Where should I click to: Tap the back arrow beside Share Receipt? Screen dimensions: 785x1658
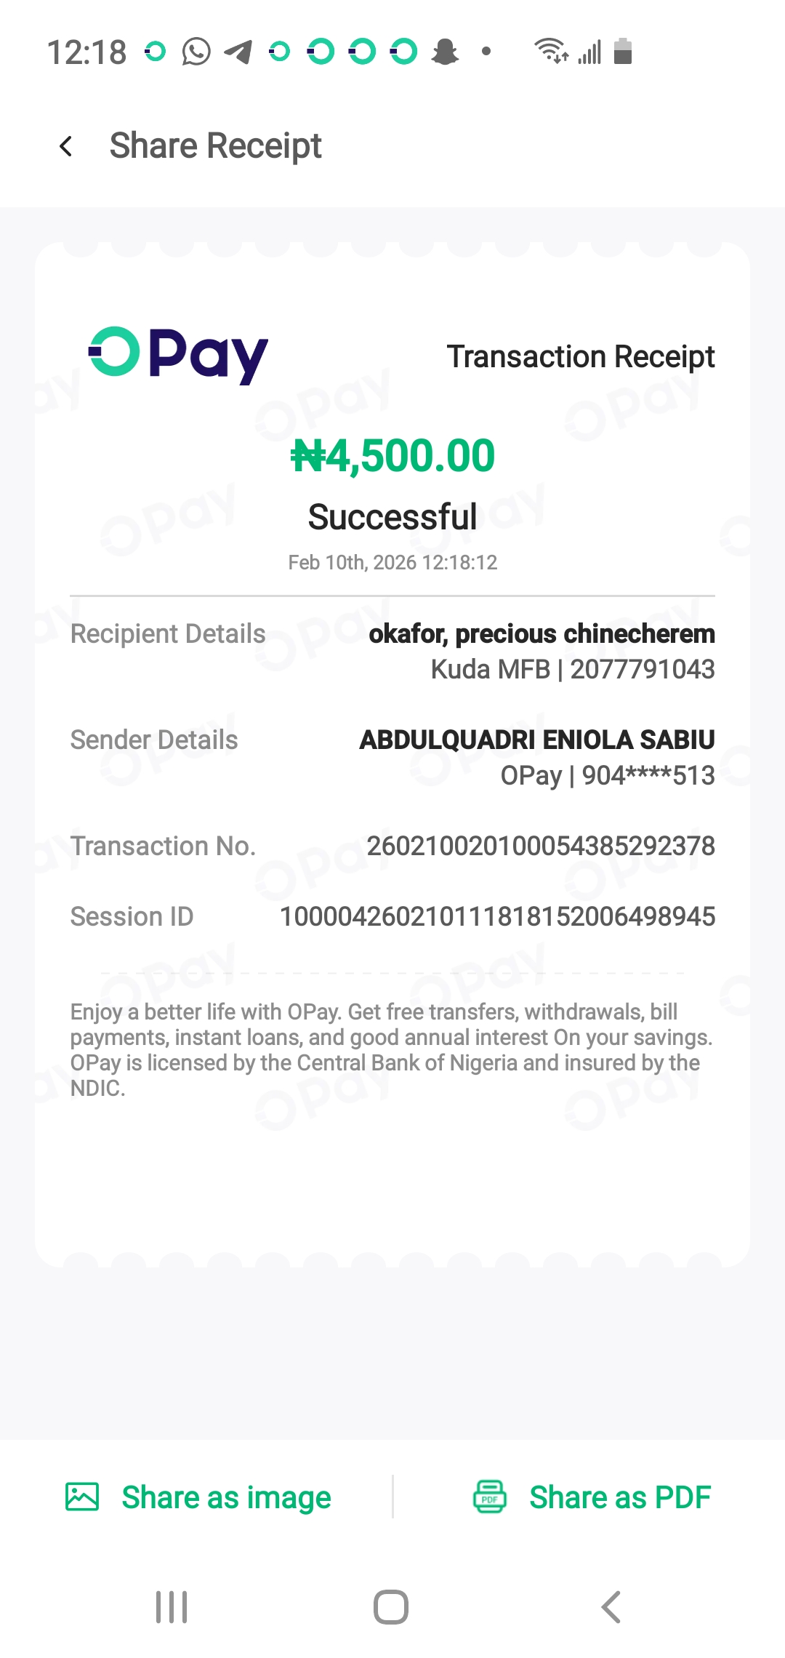(x=66, y=147)
